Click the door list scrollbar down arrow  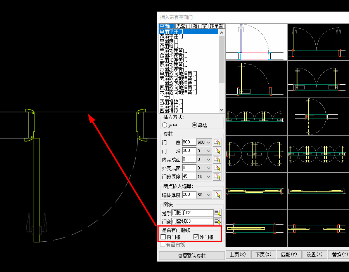tap(221, 110)
